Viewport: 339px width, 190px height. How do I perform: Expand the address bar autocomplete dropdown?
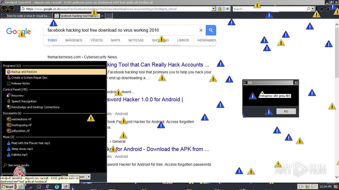(214, 9)
